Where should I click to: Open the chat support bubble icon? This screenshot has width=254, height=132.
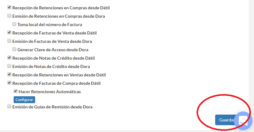point(243,121)
